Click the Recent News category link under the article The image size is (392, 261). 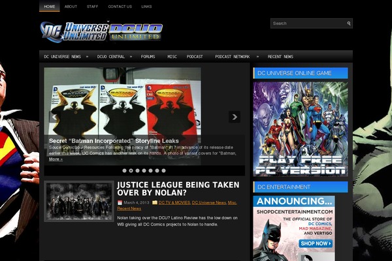coord(129,209)
